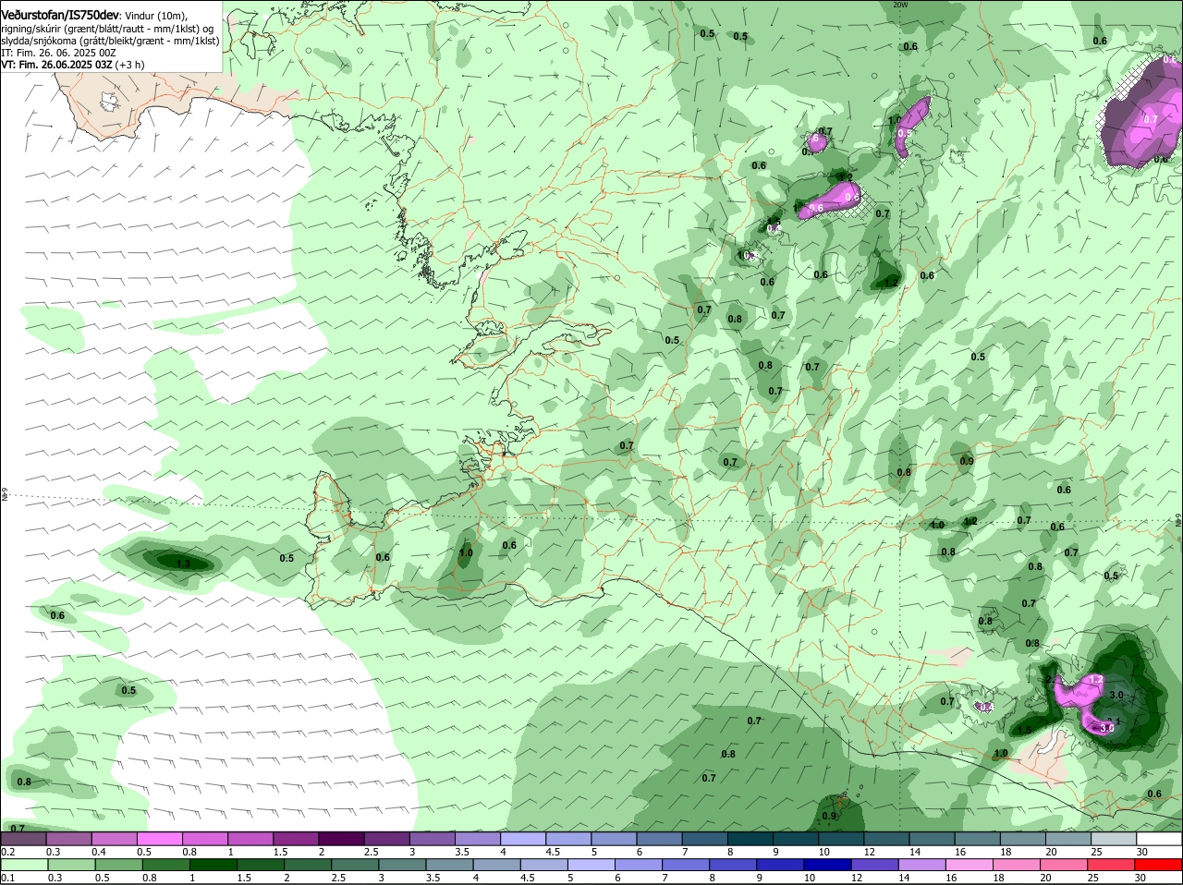Click black 3.0 value right of pink patch
This screenshot has height=885, width=1183.
coord(1116,695)
